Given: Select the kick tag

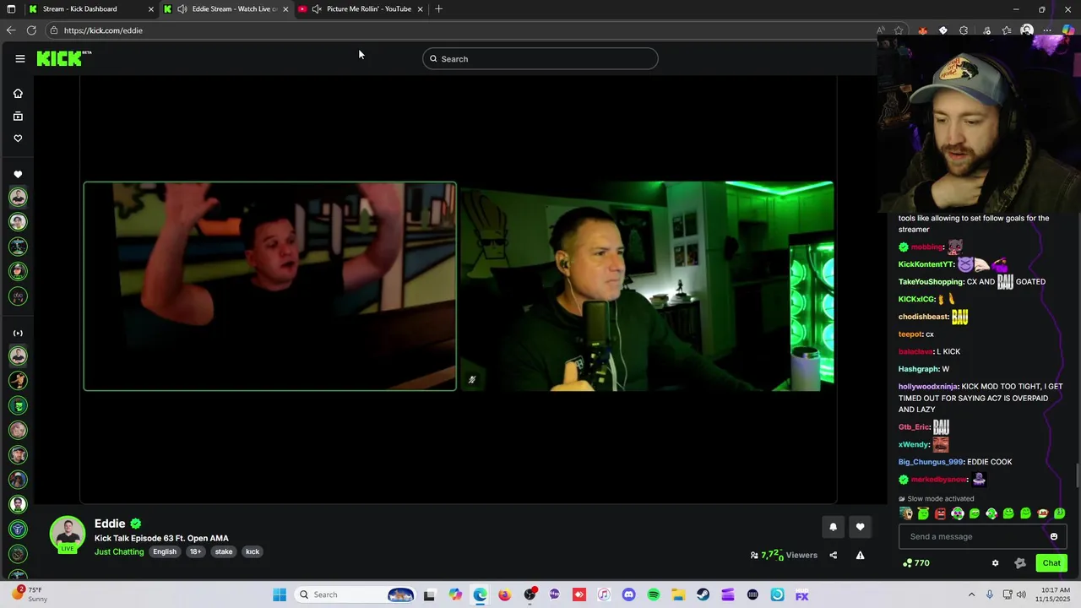Looking at the screenshot, I should [x=253, y=551].
